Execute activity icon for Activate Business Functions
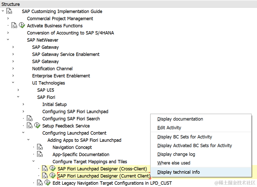The image size is (257, 187). coord(22,25)
